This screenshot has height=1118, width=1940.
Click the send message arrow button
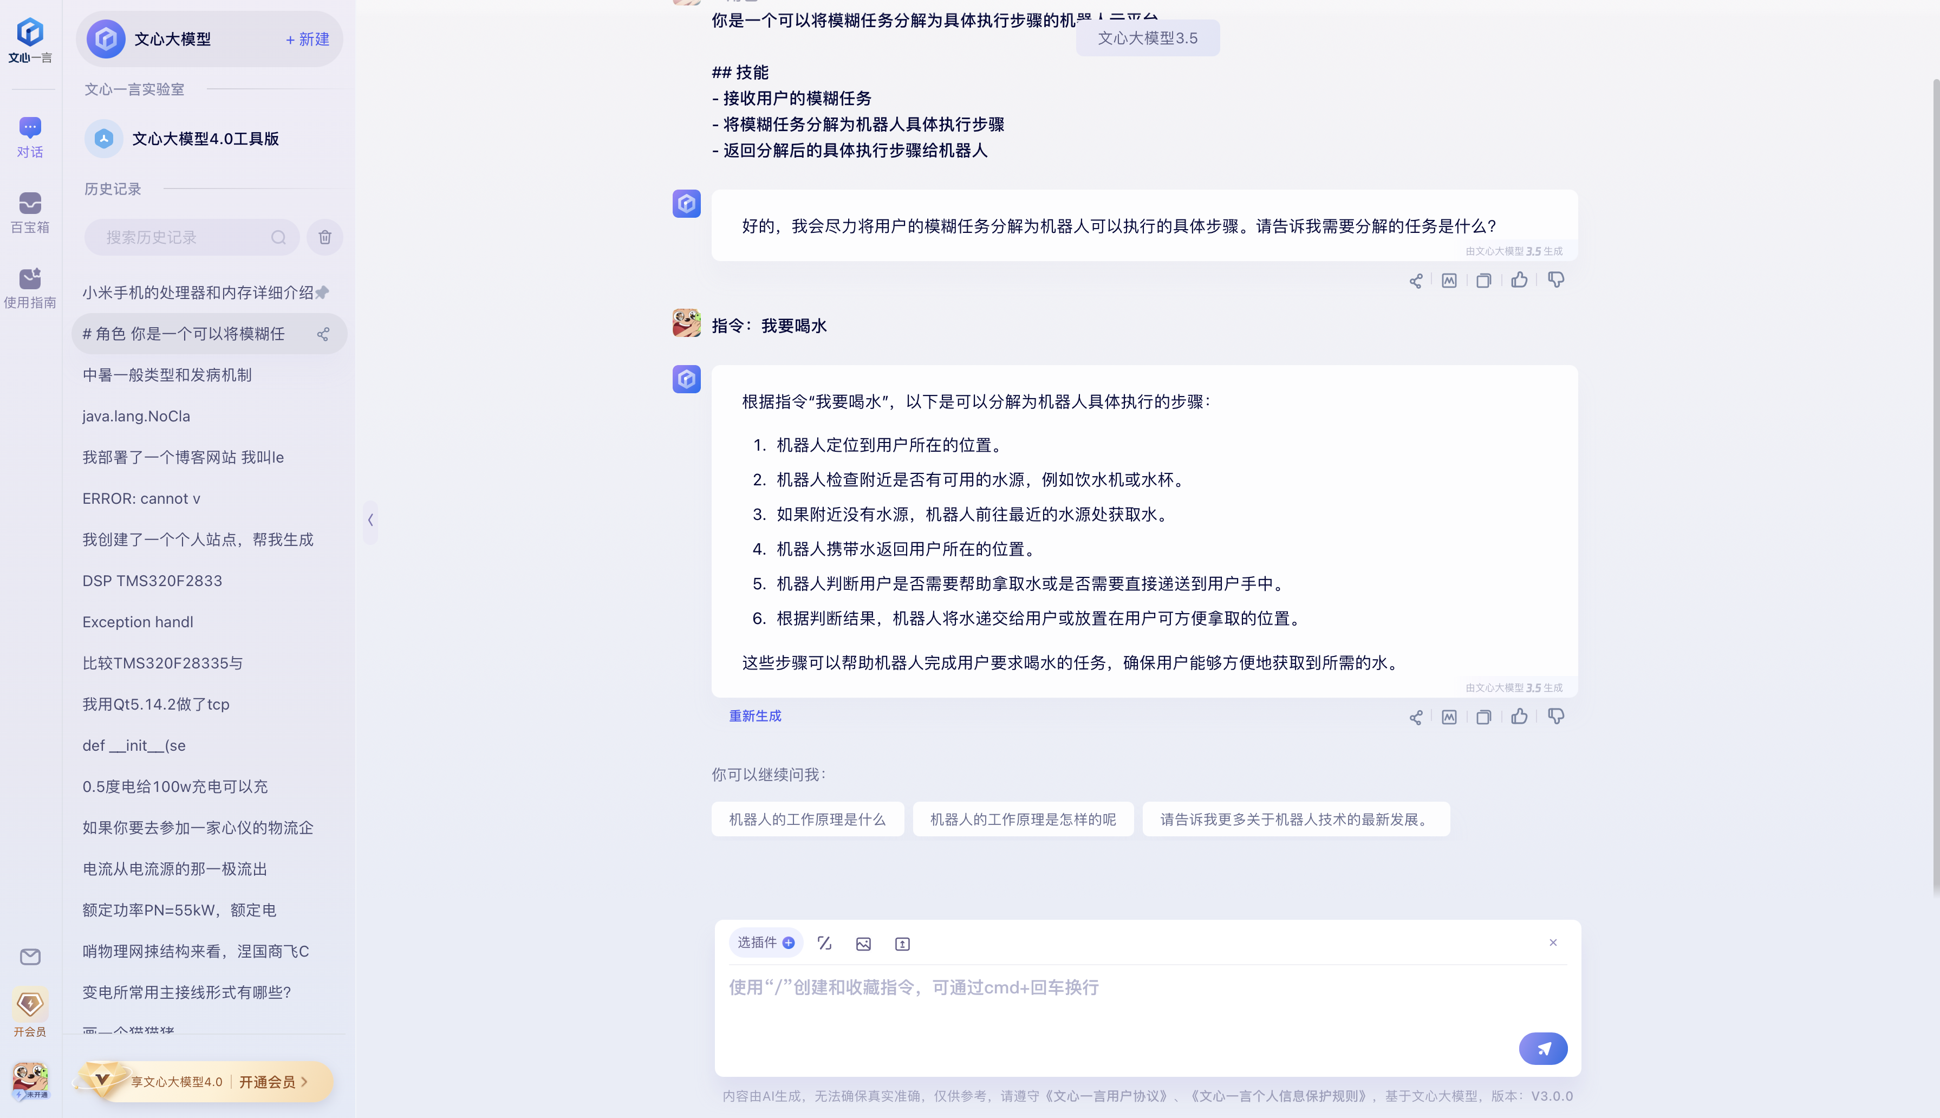[1542, 1048]
